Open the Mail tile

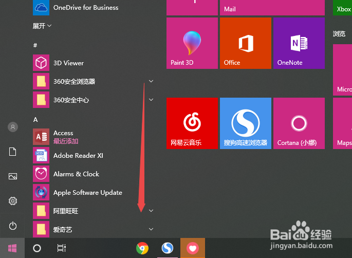[x=272, y=8]
